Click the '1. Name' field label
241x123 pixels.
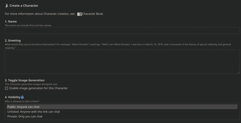[11, 21]
